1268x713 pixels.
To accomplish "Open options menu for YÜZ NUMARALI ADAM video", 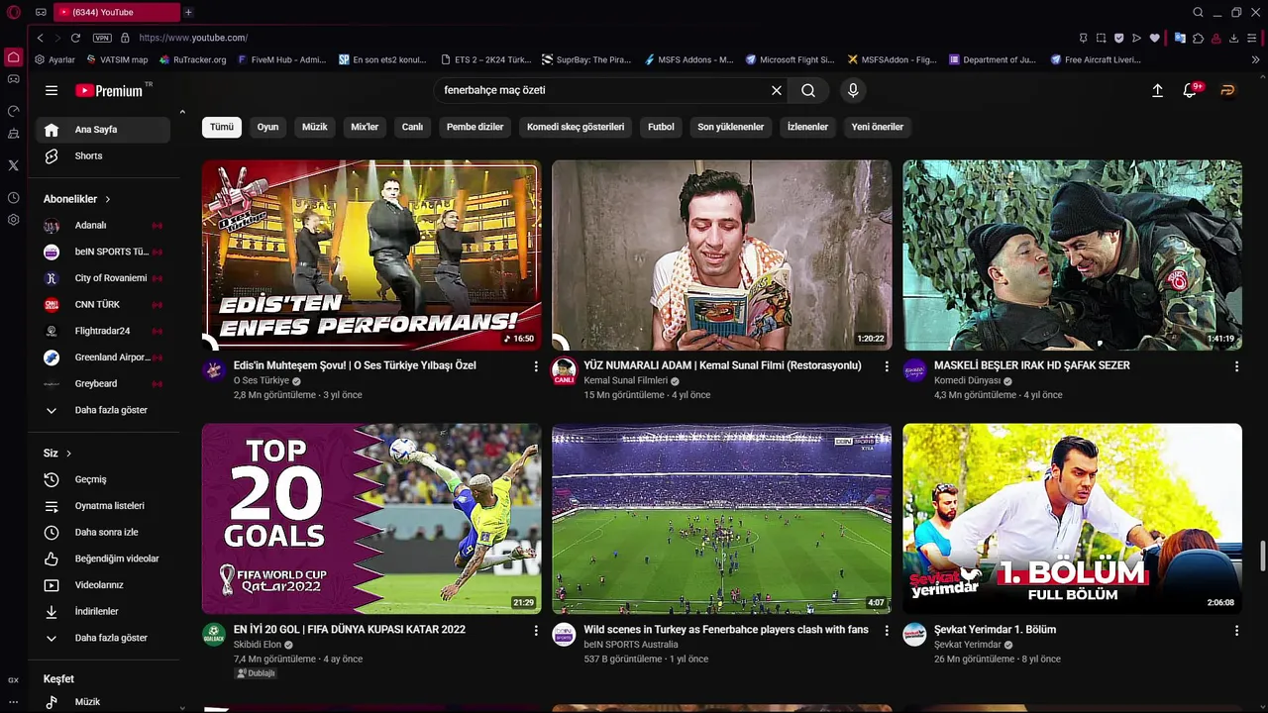I will 887,366.
